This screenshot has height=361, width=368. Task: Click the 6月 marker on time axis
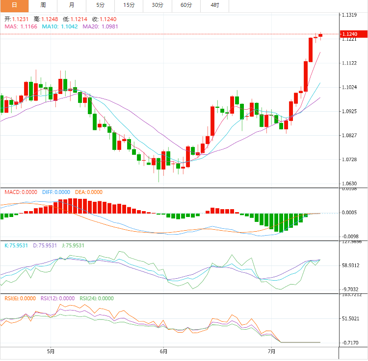tap(163, 351)
